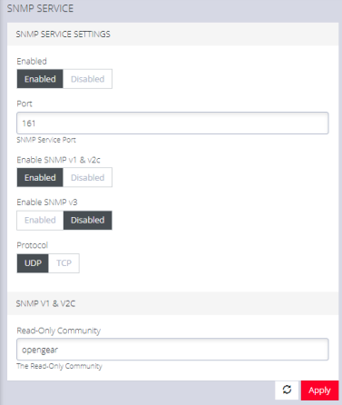Set SNMP service to Disabled
The width and height of the screenshot is (342, 405).
(x=88, y=79)
